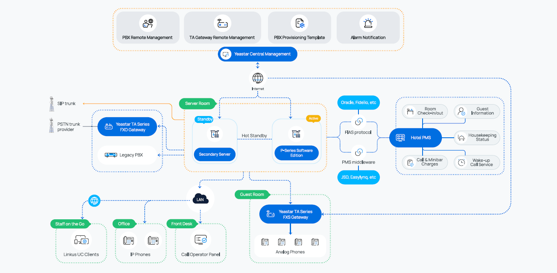Click the "IP Phones" caption
Viewport: 557px width, 273px height.
click(x=140, y=255)
